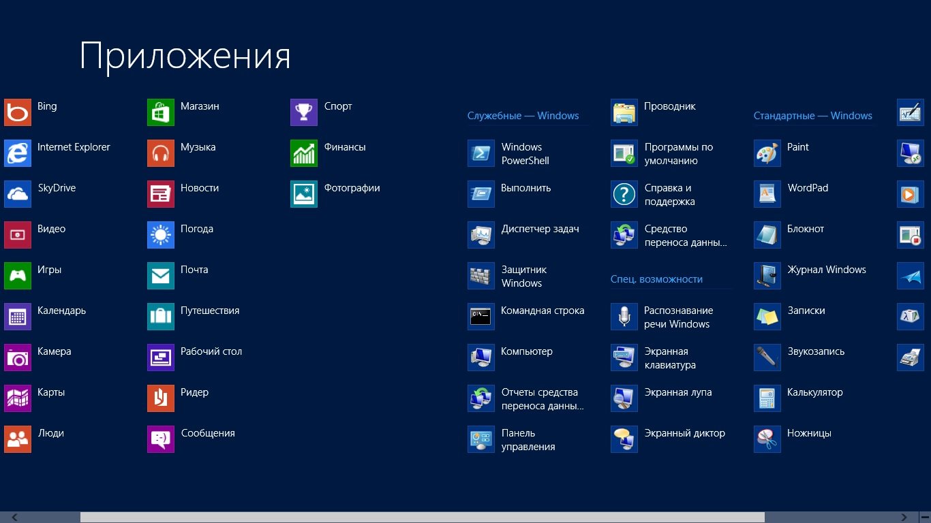Open the Календарь app icon
Image resolution: width=931 pixels, height=523 pixels.
pos(18,317)
